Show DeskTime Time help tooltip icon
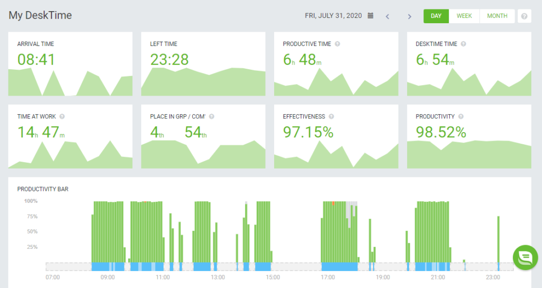Viewport: 542px width, 288px height. tap(464, 44)
